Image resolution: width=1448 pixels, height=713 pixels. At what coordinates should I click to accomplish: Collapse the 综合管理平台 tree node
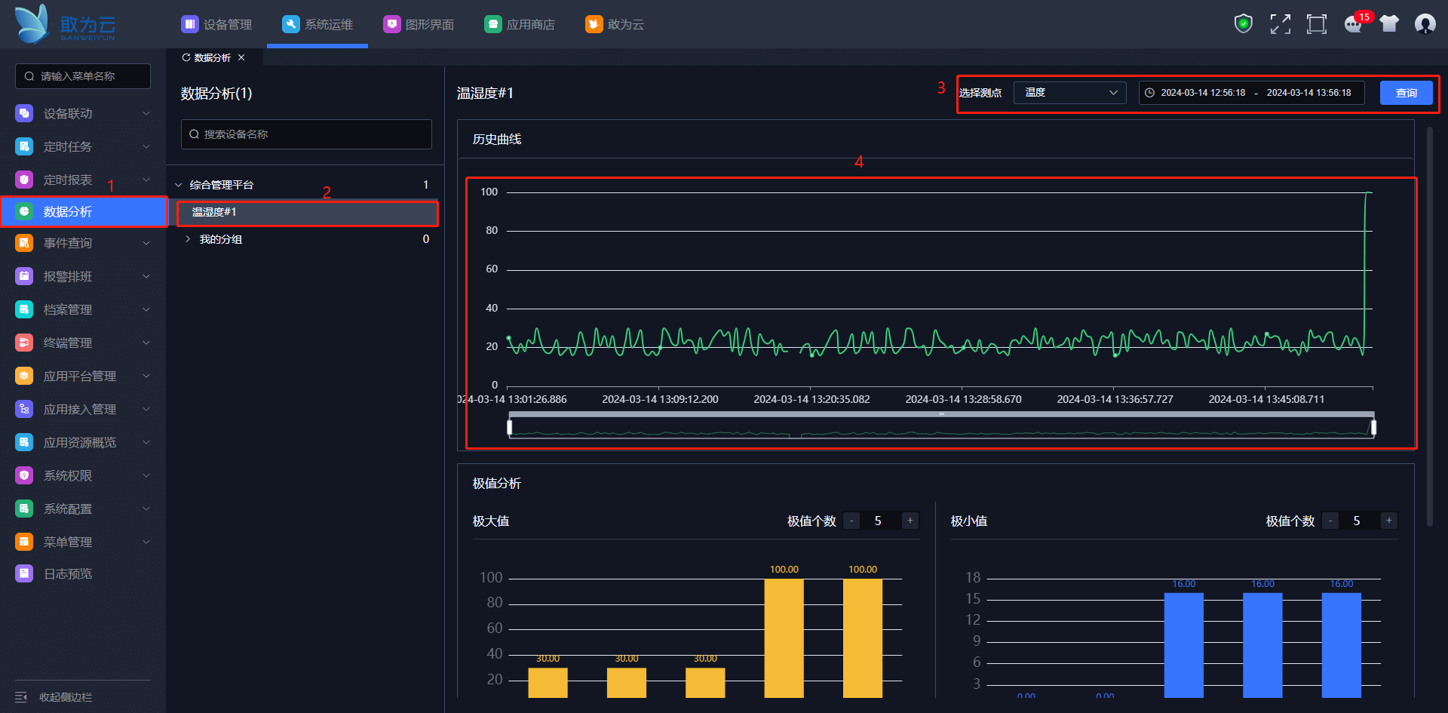(179, 185)
